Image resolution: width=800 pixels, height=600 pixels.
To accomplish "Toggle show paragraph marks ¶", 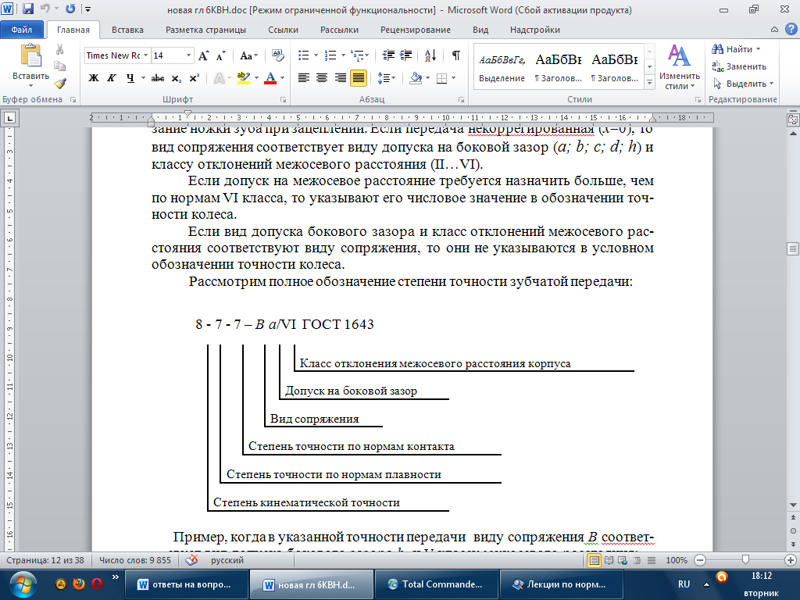I will (456, 55).
